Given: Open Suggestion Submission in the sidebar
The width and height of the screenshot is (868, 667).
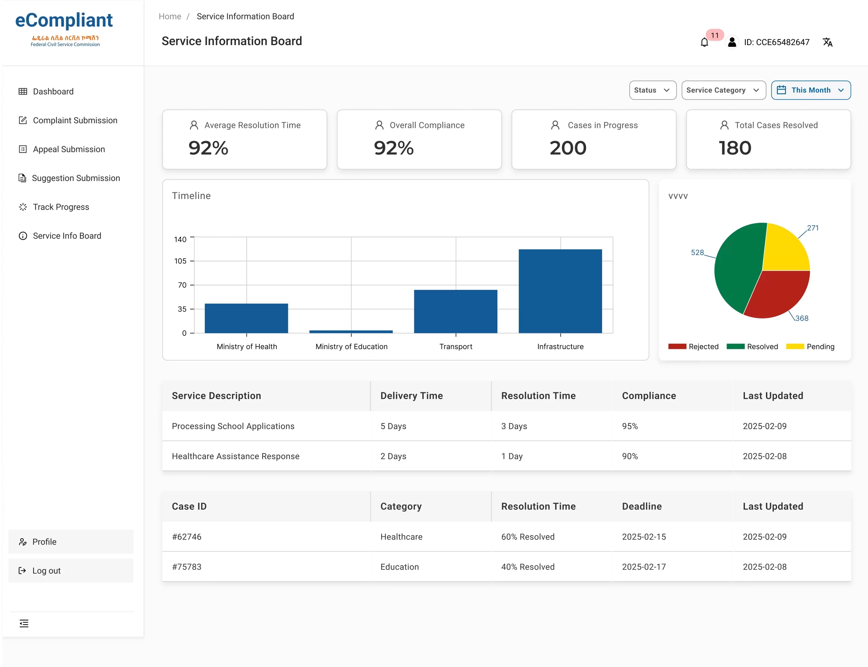Looking at the screenshot, I should (x=75, y=178).
